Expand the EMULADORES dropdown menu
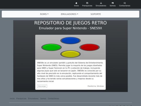This screenshot has height=106, width=141. point(69,14)
